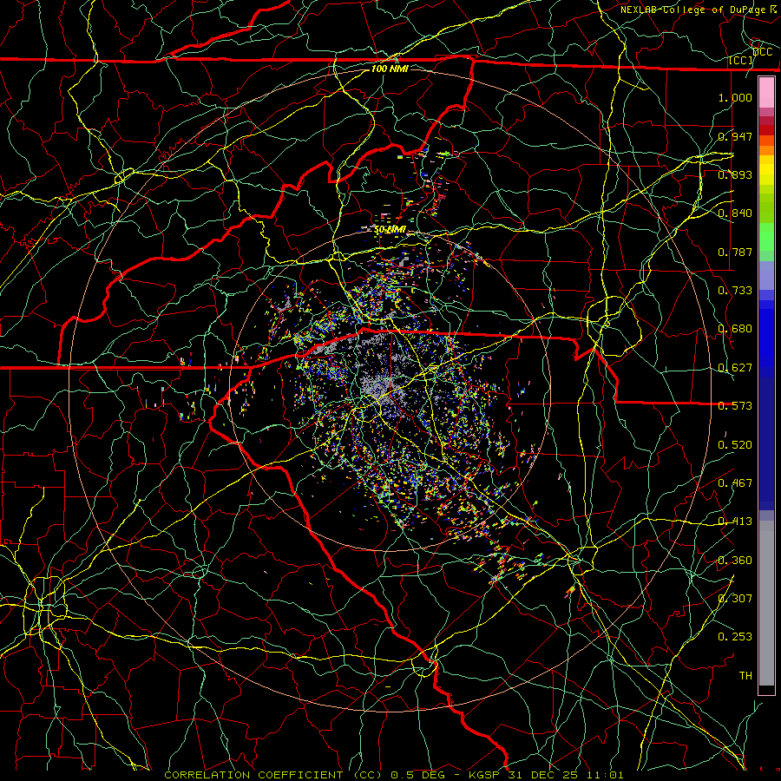Image resolution: width=781 pixels, height=781 pixels.
Task: Click the 0.893 scale value
Action: [735, 174]
